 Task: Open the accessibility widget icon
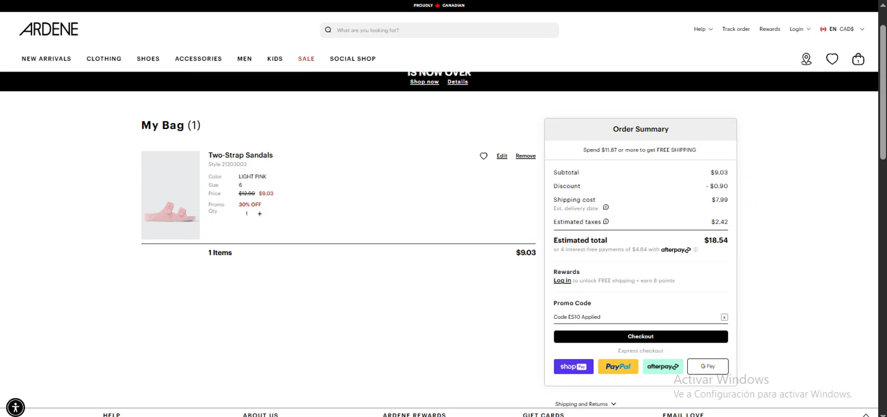pos(15,407)
